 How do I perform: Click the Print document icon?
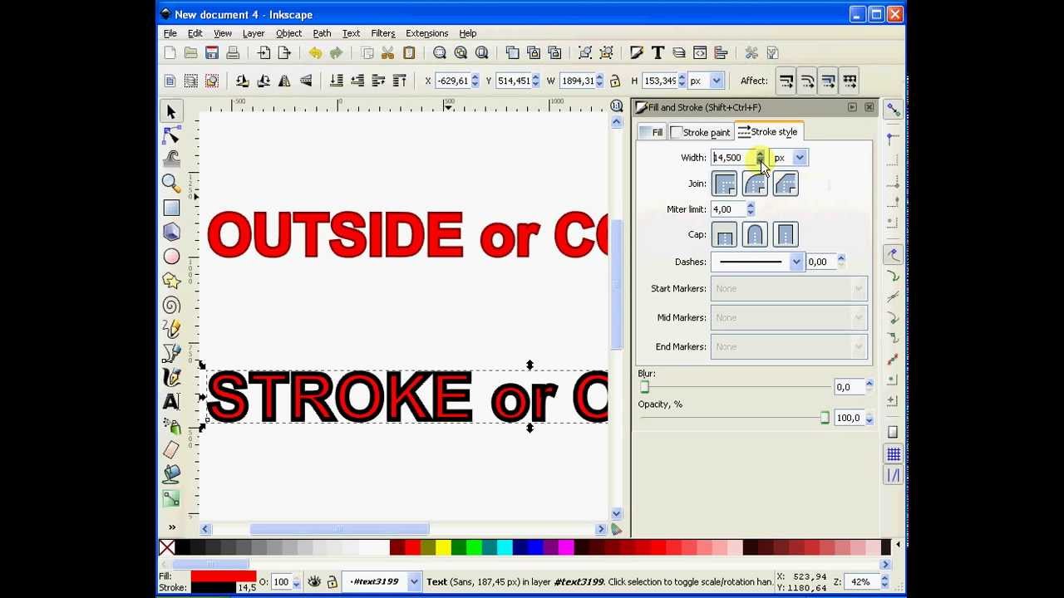pos(233,53)
